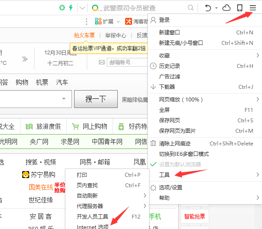Screen dimensions: 262x229
Task: Click the green swirl browser-core icon
Action: coord(62,7)
